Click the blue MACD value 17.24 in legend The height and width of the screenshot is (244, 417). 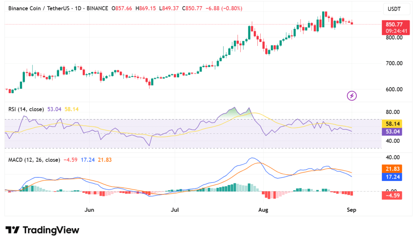coord(88,160)
